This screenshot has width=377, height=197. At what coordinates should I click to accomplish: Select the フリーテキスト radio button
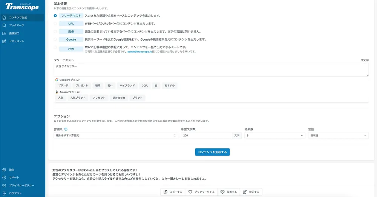coord(55,16)
